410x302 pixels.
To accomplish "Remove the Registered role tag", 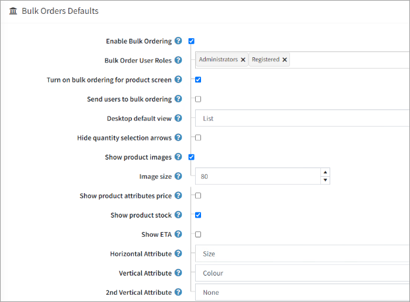I will coord(285,59).
